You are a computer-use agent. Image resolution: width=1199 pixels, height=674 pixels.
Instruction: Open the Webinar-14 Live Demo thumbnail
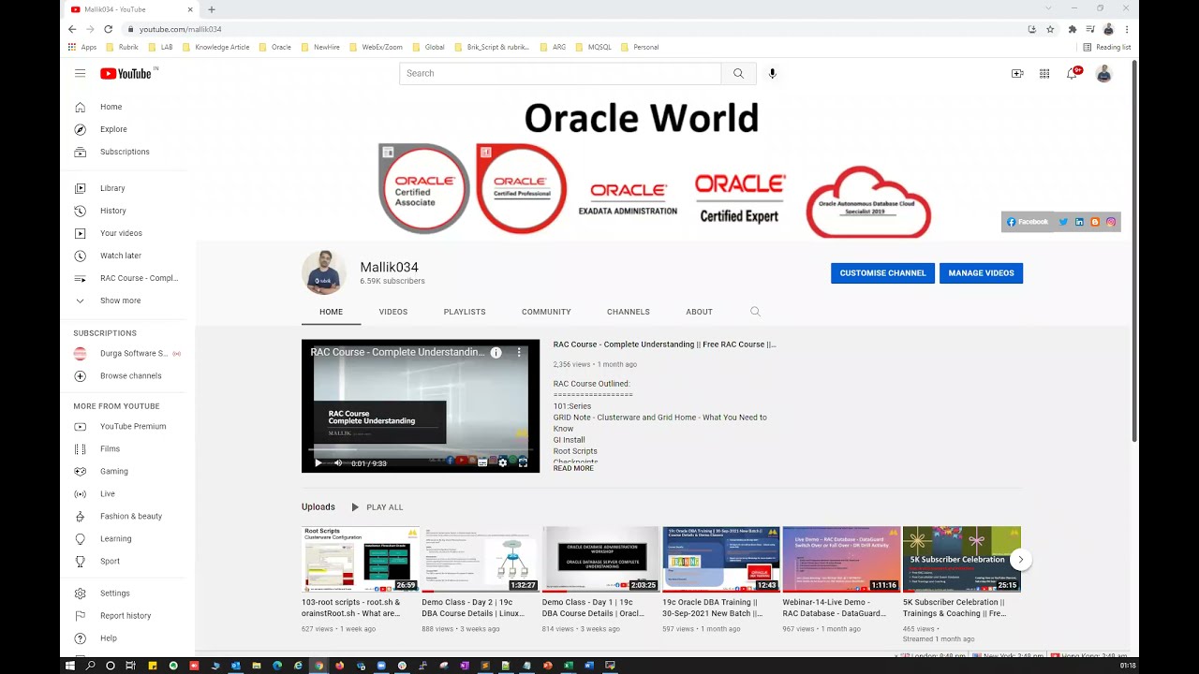[841, 559]
